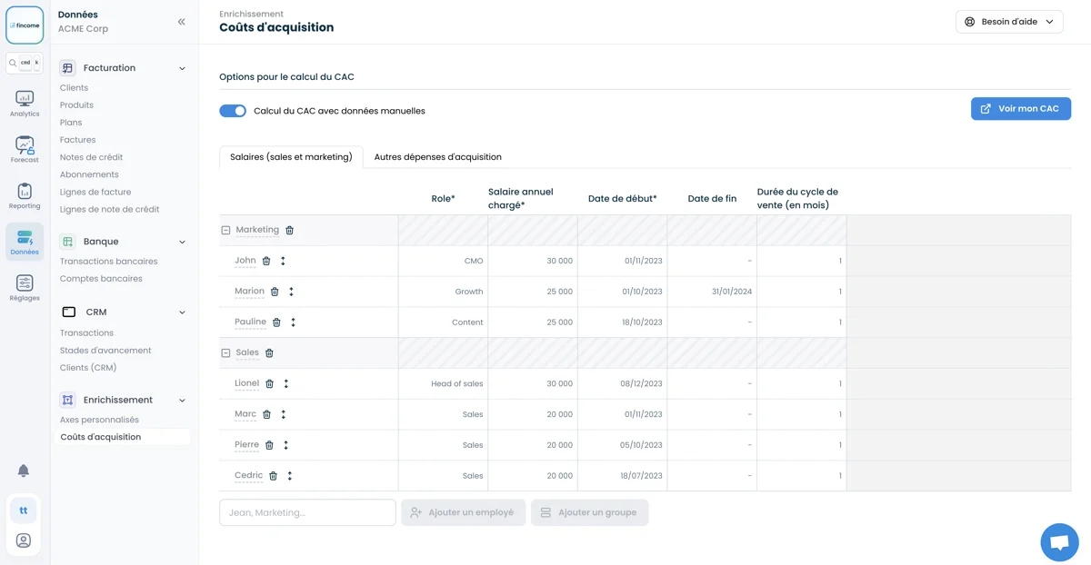The width and height of the screenshot is (1091, 565).
Task: Click the Voir mon CAC button
Action: click(x=1020, y=109)
